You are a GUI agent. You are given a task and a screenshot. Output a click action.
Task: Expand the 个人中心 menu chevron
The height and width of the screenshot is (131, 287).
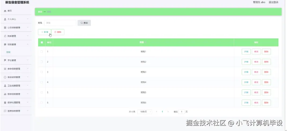coord(28,19)
